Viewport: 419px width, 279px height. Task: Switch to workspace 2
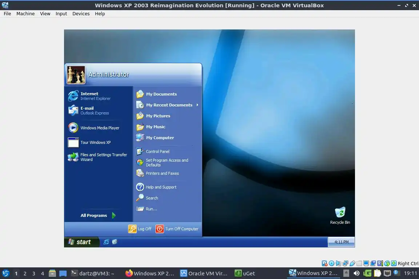(25, 274)
